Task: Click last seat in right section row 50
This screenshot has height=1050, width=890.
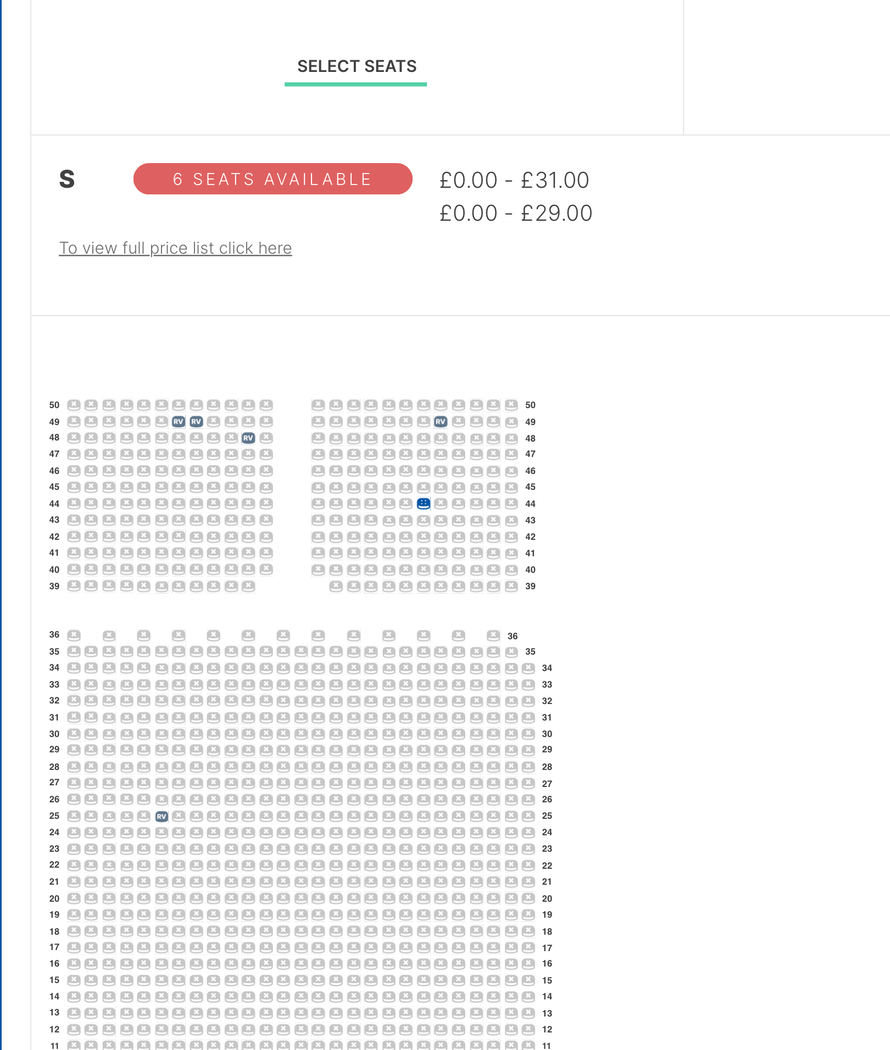Action: (x=511, y=405)
